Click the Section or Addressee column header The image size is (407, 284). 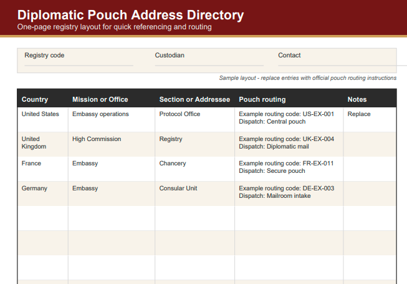pos(194,99)
